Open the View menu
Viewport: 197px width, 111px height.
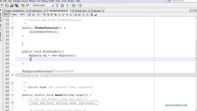(x=10, y=1)
